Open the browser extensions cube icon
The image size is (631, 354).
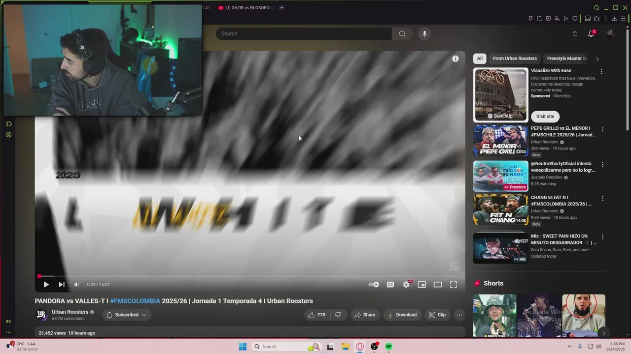tap(596, 19)
